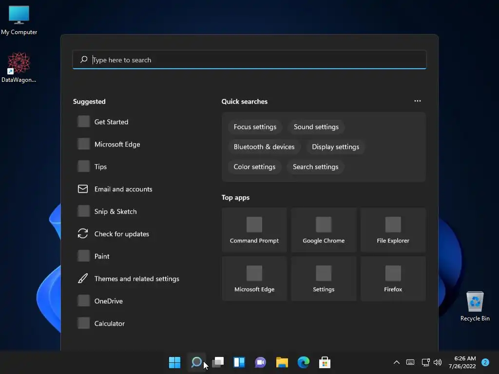The height and width of the screenshot is (374, 499).
Task: Show hidden tray icons chevron
Action: click(x=397, y=362)
